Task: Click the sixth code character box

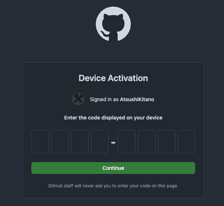Action: pos(147,142)
